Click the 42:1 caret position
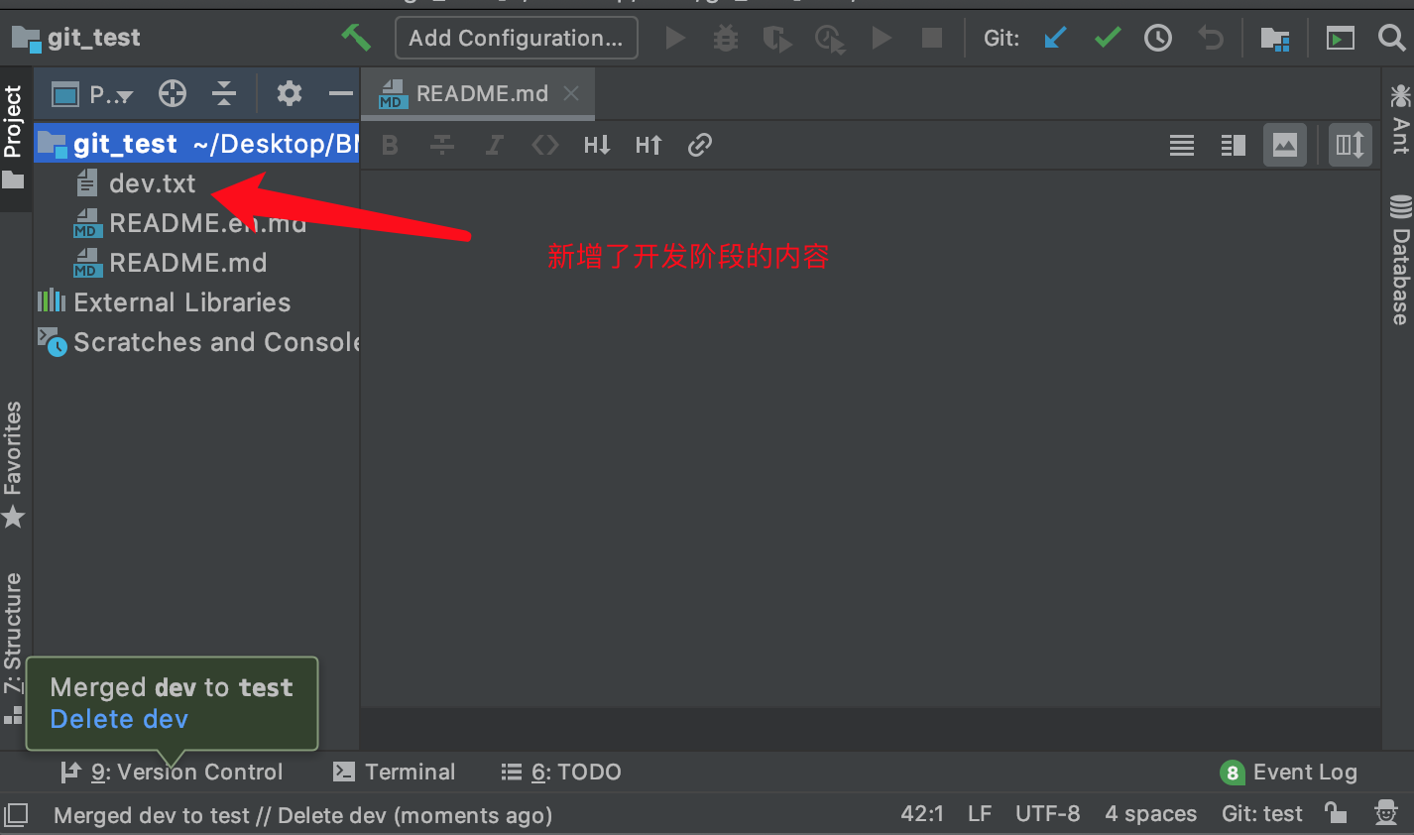Image resolution: width=1414 pixels, height=835 pixels. (x=922, y=814)
